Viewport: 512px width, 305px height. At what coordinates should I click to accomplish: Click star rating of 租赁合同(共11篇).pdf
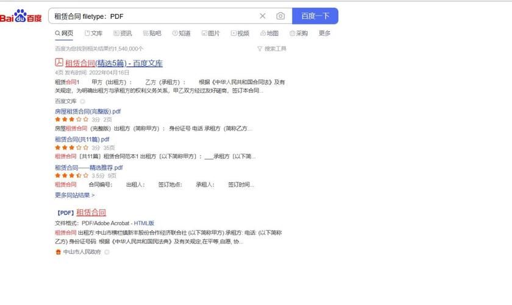pyautogui.click(x=72, y=148)
